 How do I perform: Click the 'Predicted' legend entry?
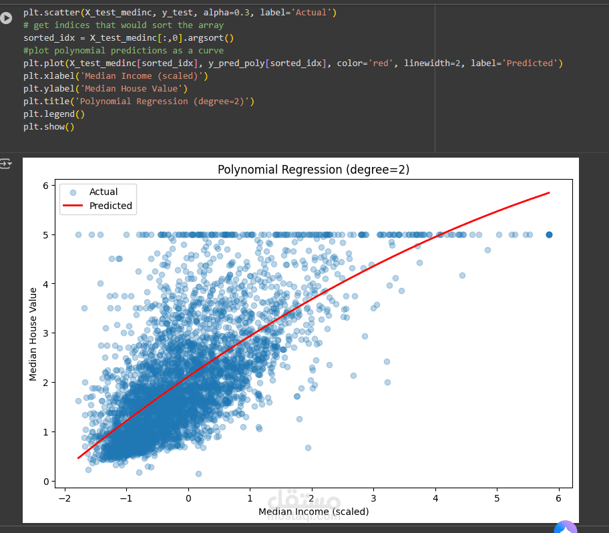pos(111,206)
